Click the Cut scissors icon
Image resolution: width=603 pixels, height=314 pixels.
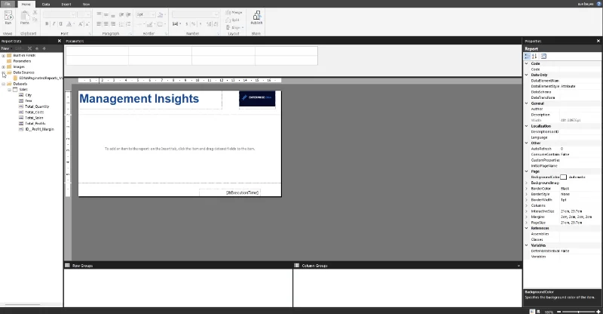click(35, 13)
